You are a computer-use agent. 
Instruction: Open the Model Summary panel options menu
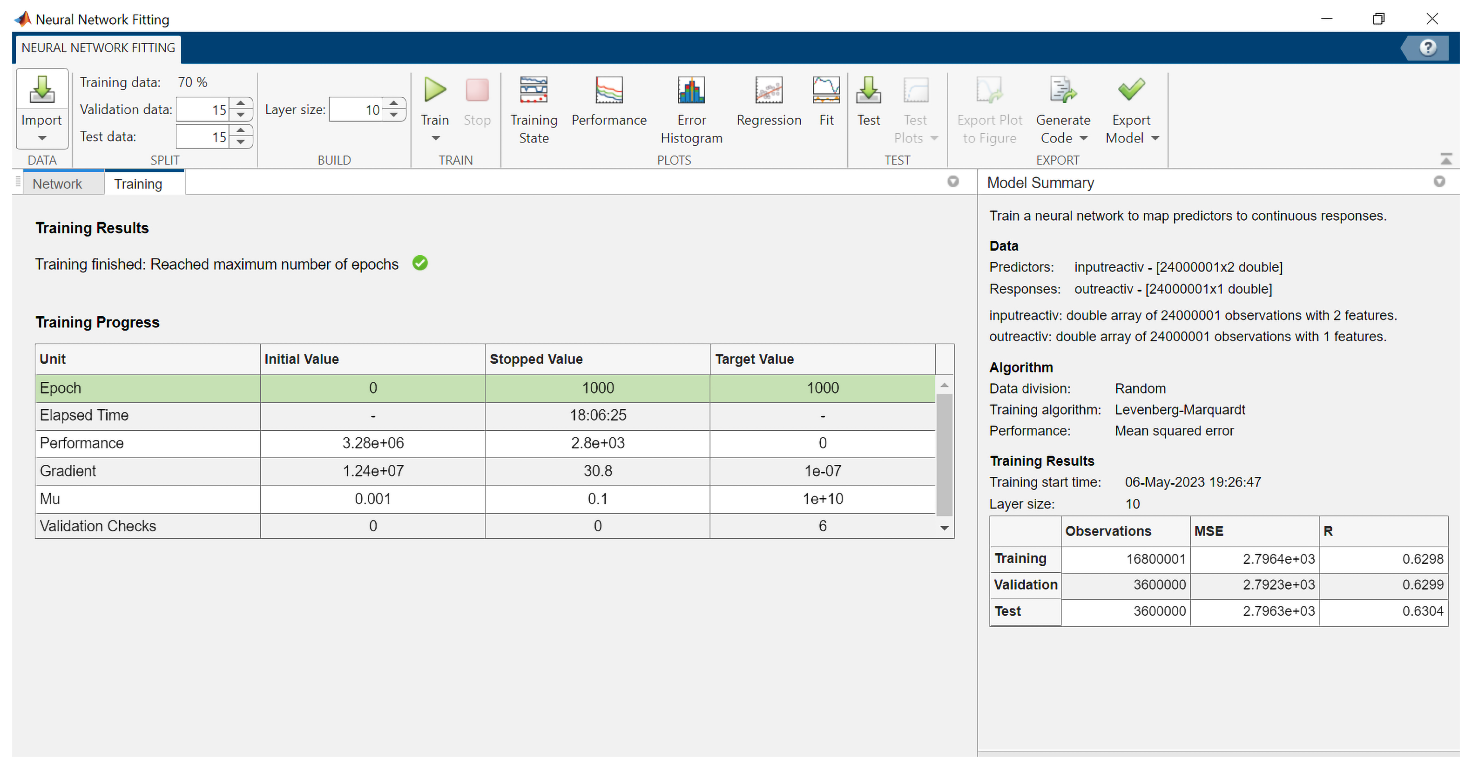[1439, 182]
